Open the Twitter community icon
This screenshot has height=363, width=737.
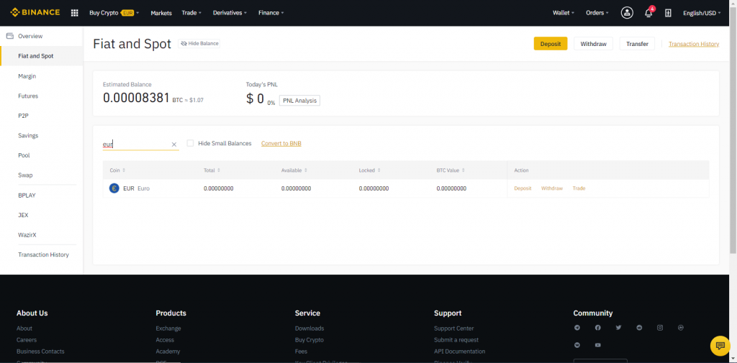point(618,328)
